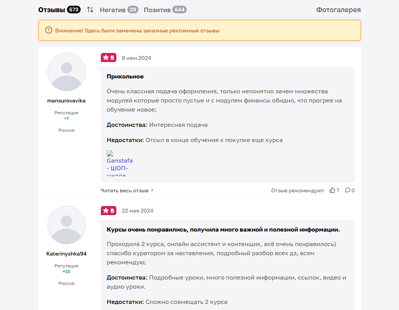Click the reputation +7 value
This screenshot has width=399, height=310.
pyautogui.click(x=66, y=118)
